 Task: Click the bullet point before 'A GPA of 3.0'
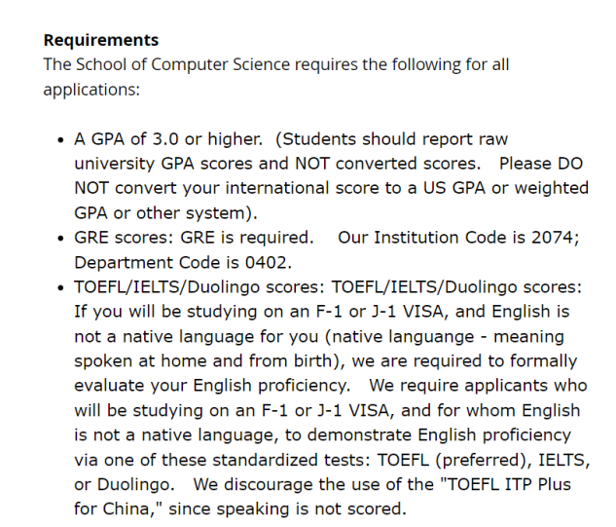pyautogui.click(x=60, y=140)
